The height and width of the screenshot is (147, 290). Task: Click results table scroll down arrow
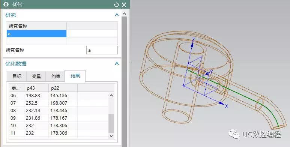[111, 136]
